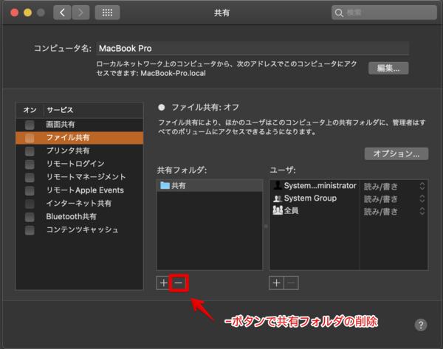443x349 pixels.
Task: Go forward with the right chevron button
Action: (x=80, y=13)
